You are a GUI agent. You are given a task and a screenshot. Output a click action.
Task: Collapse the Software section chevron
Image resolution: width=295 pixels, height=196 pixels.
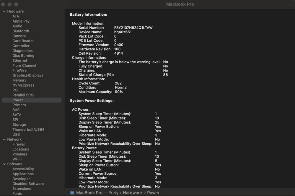coord(4,164)
